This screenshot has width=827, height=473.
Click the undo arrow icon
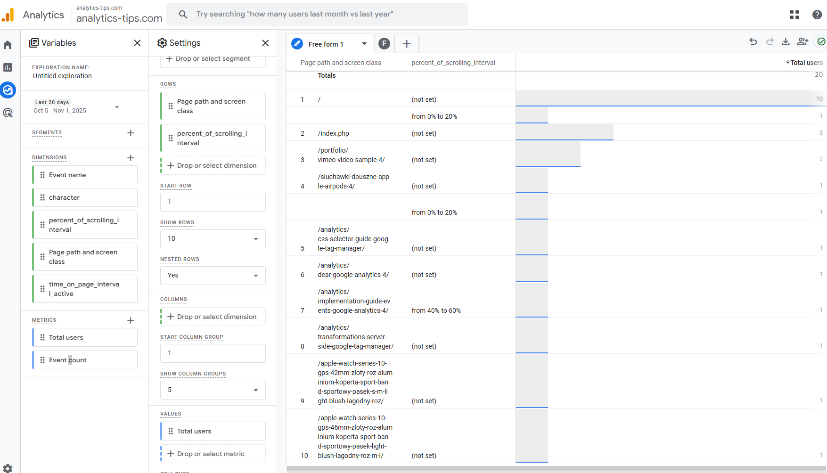point(753,42)
